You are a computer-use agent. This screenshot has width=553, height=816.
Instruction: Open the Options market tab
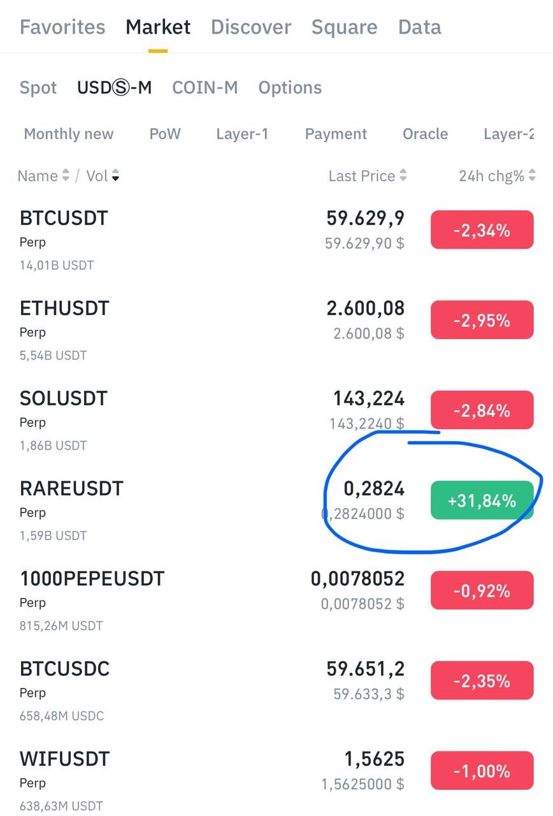(x=290, y=87)
